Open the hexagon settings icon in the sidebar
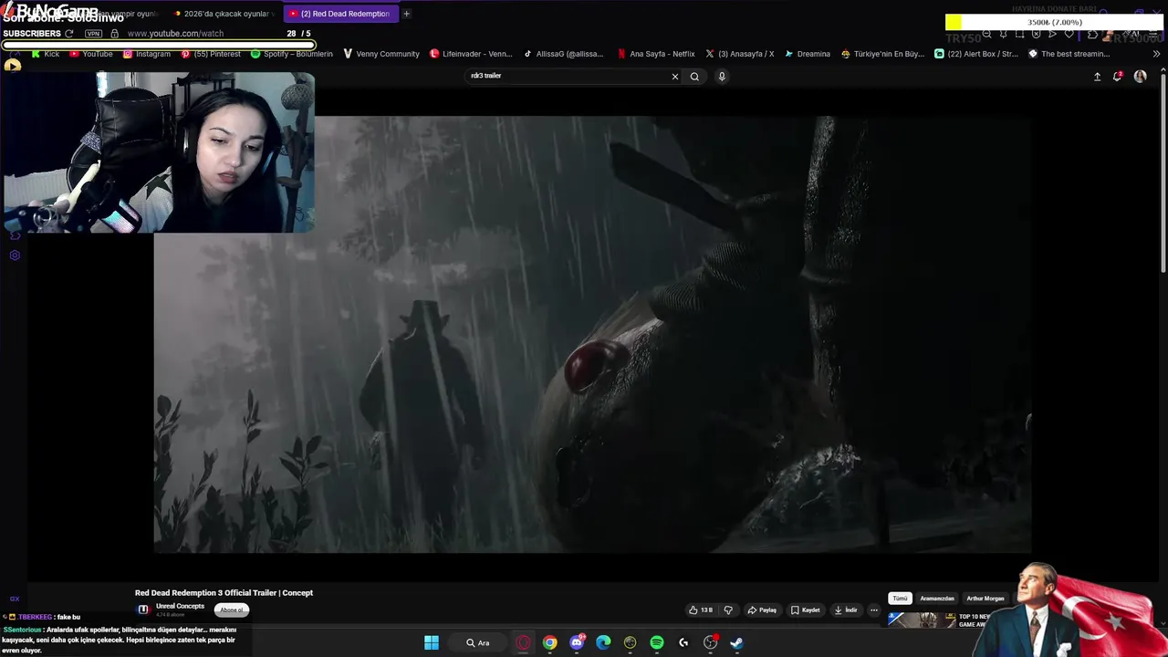Screen dimensions: 1168x657 (15, 255)
